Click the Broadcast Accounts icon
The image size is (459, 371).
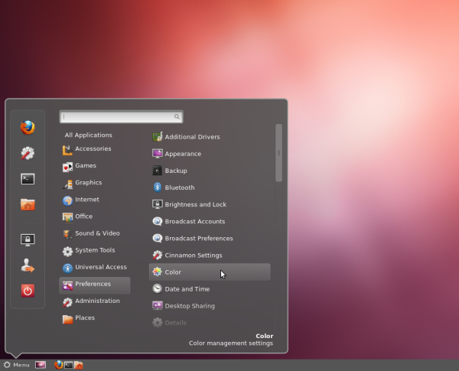pos(157,221)
